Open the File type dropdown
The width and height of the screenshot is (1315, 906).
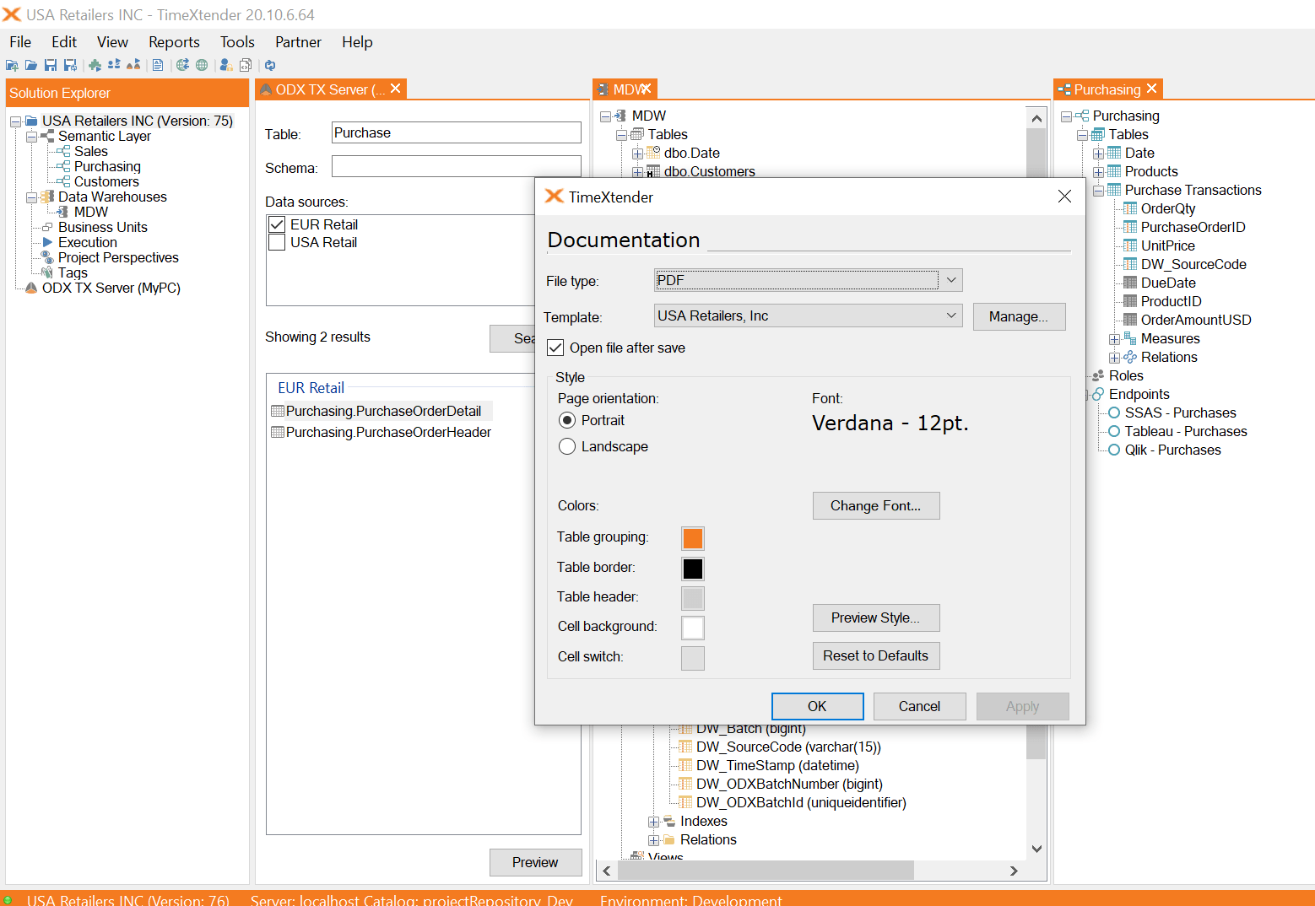click(x=951, y=280)
